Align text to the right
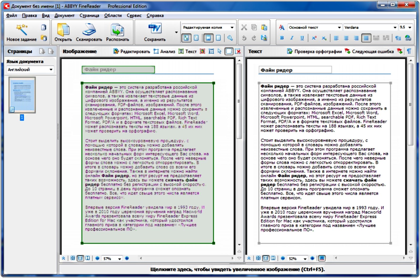The width and height of the screenshot is (420, 278). 356,38
